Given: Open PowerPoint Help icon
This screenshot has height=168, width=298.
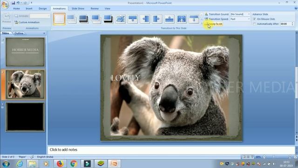Looking at the screenshot, I should click(x=296, y=8).
